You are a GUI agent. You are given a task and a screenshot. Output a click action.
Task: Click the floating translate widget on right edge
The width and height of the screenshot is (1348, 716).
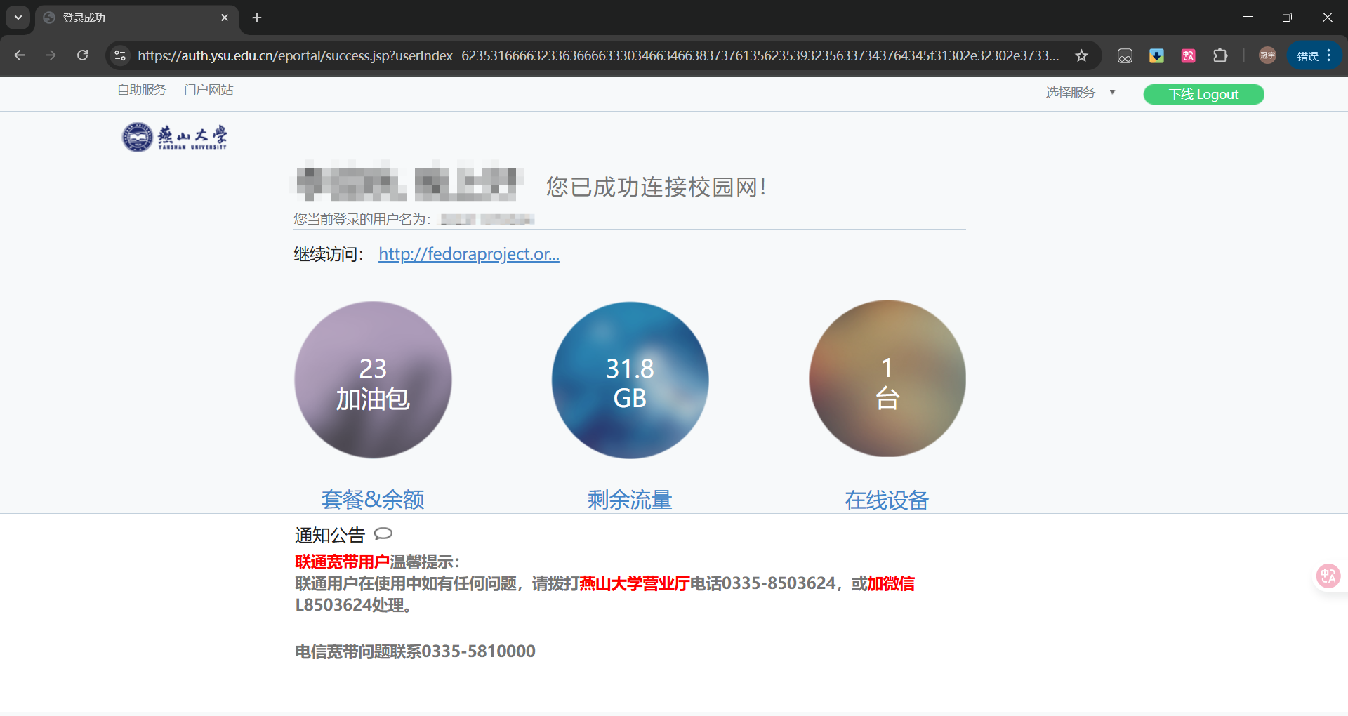(x=1328, y=576)
